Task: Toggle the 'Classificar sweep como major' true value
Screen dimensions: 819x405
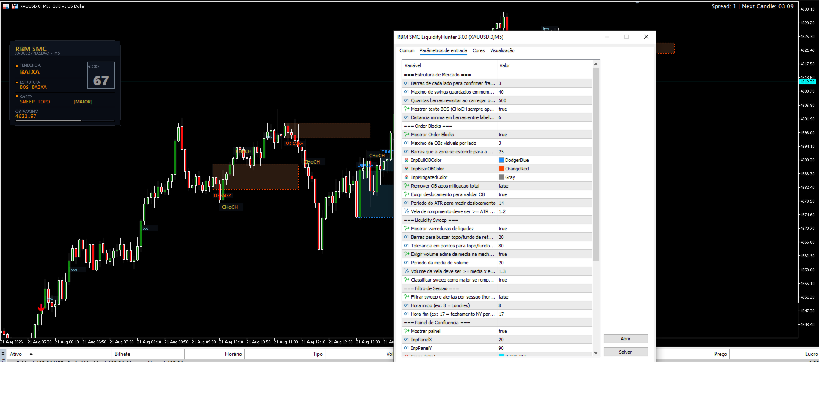Action: pyautogui.click(x=545, y=280)
